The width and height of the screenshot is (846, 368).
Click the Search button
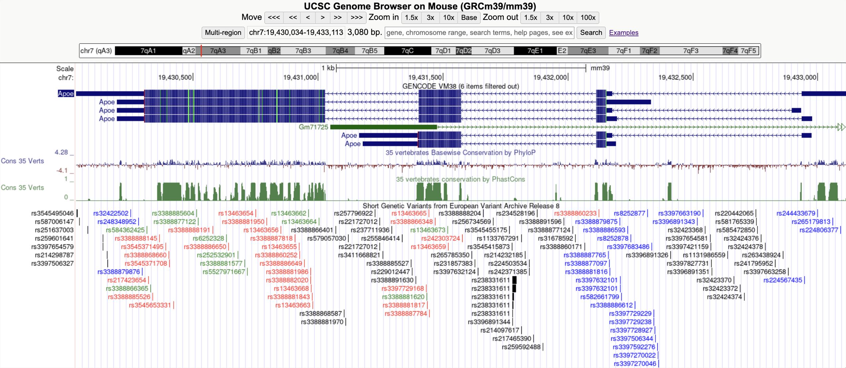tap(591, 33)
